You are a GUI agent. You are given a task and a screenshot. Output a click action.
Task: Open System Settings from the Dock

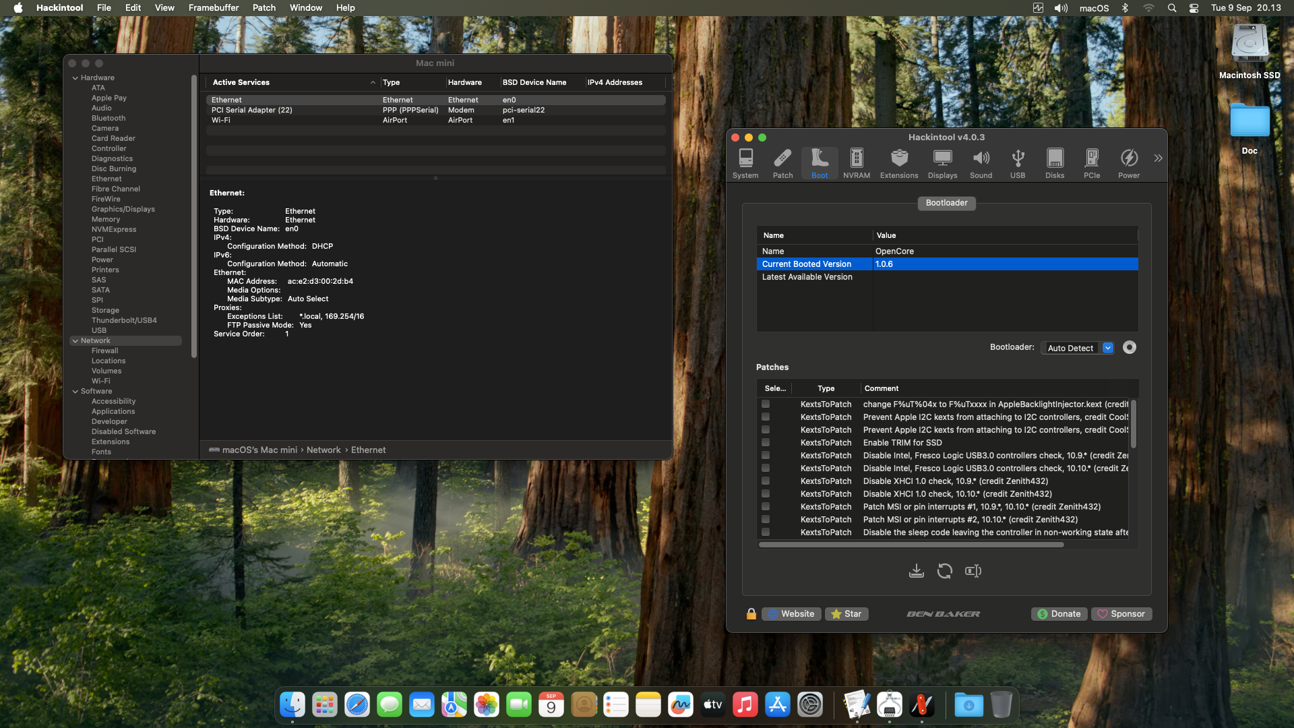[810, 705]
